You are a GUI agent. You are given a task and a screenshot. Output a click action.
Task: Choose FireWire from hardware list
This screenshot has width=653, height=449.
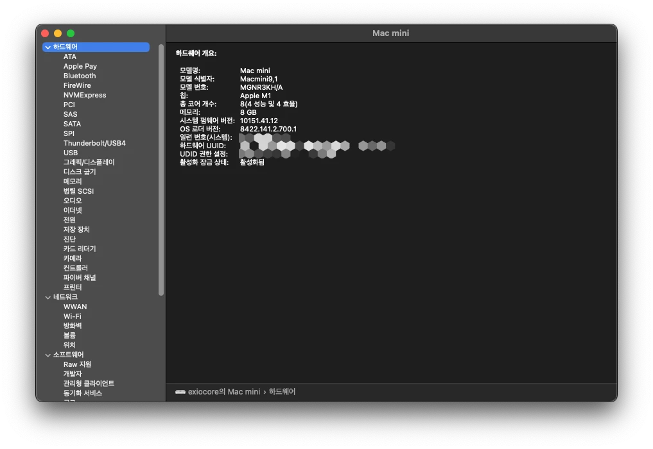[x=77, y=85]
